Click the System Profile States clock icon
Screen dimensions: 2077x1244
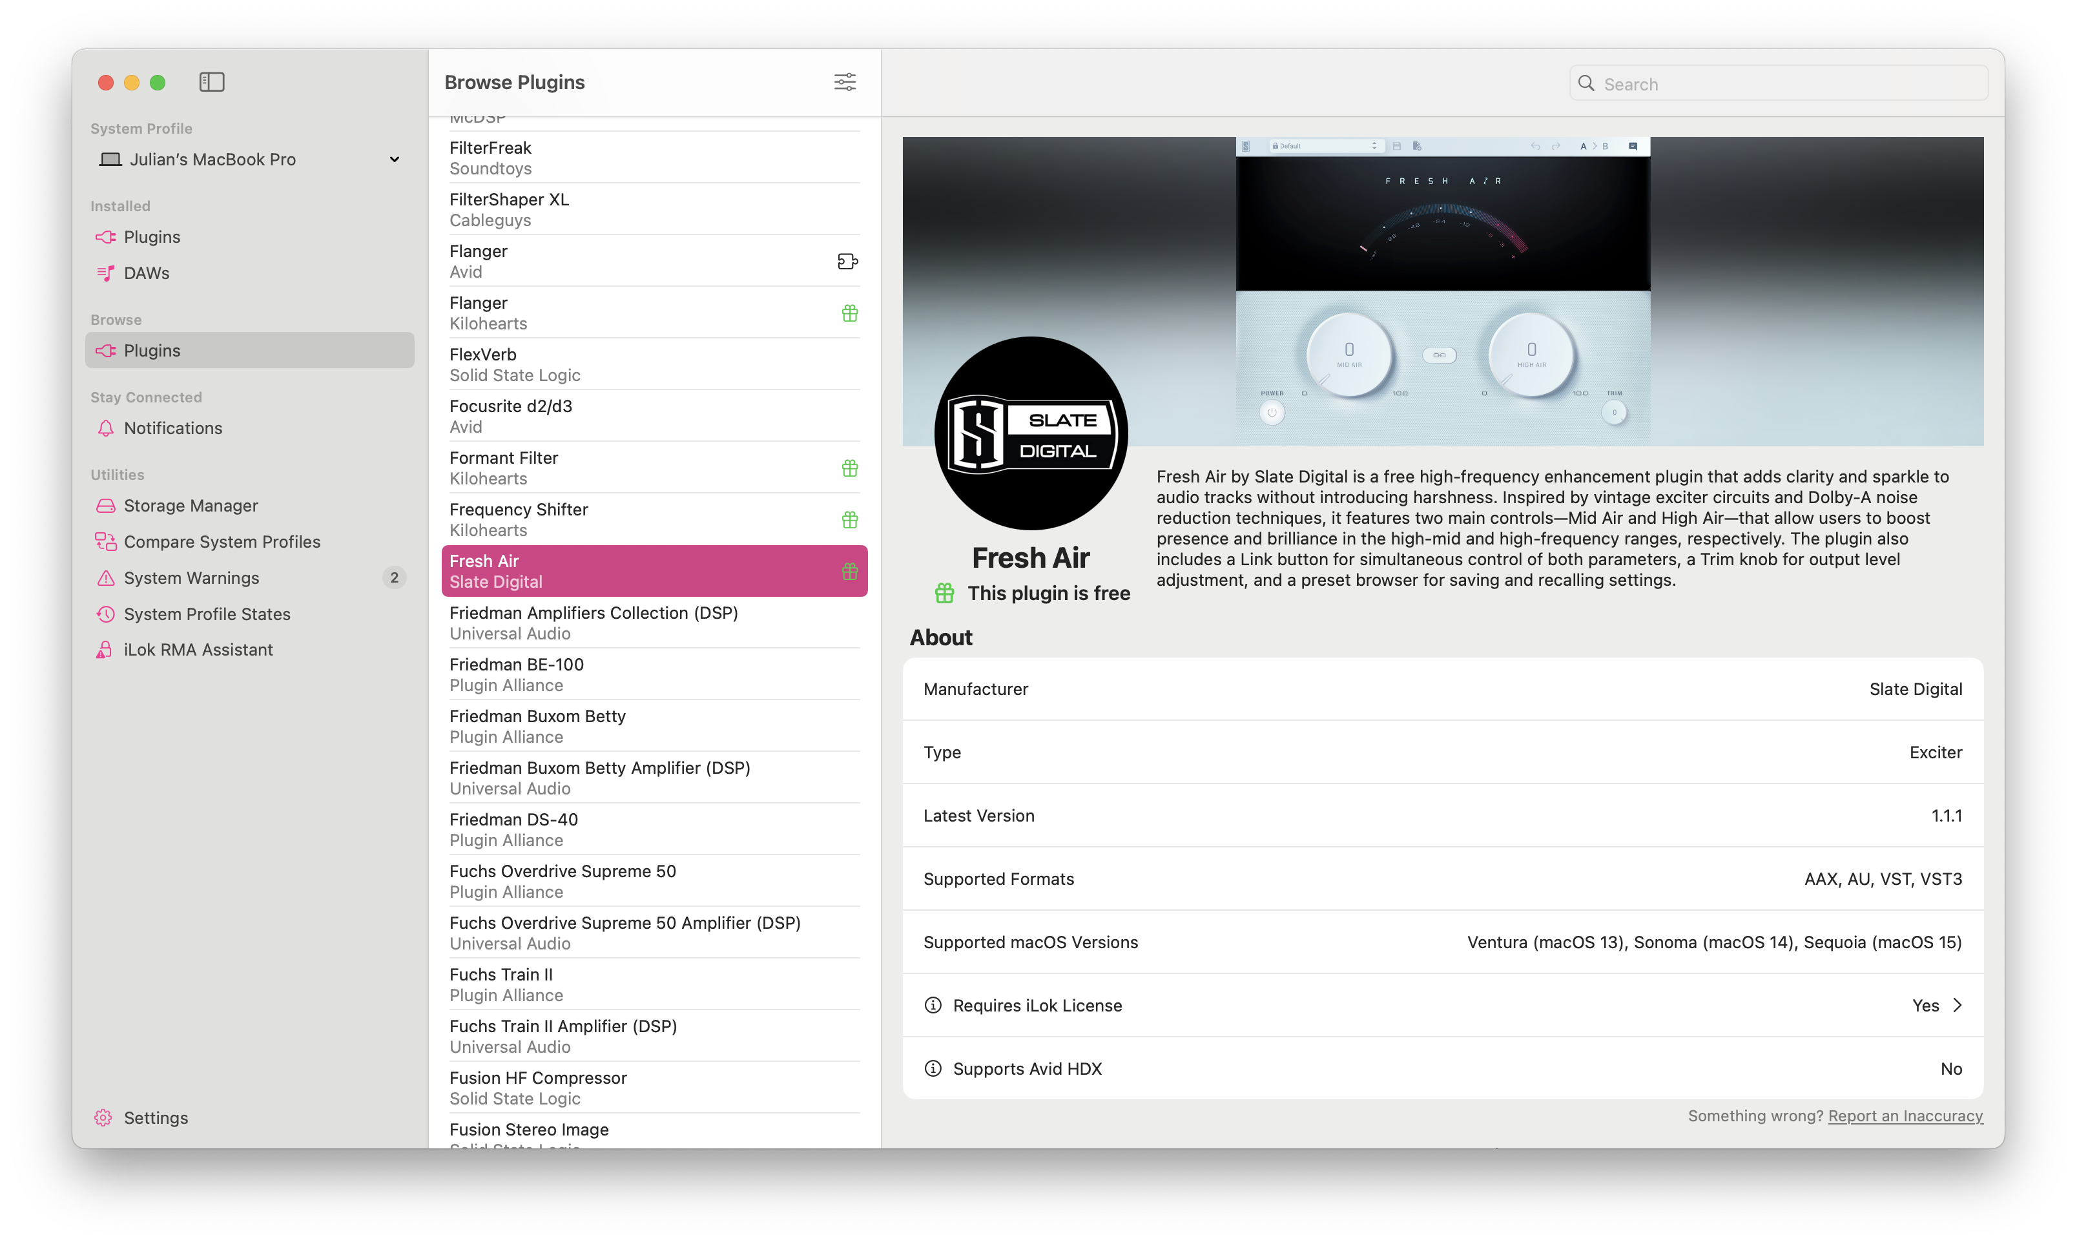106,614
